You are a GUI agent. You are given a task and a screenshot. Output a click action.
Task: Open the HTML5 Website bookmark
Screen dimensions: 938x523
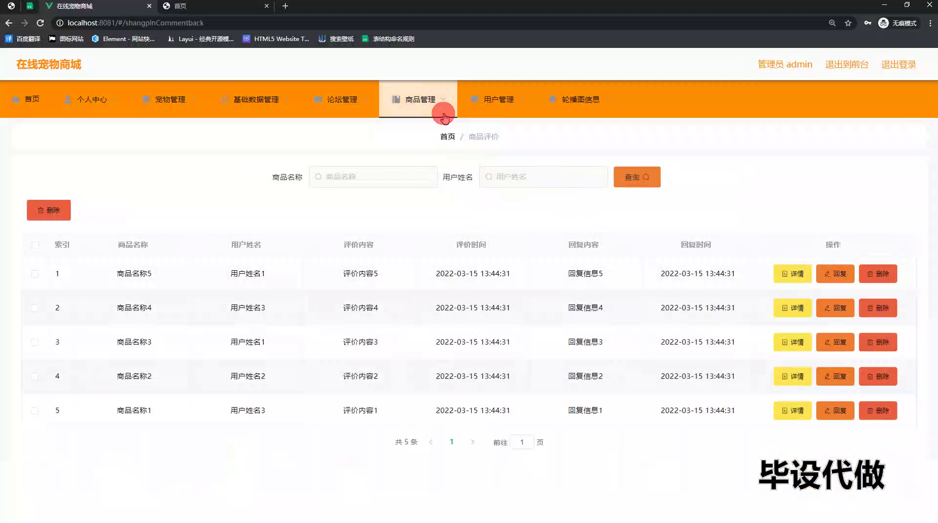pyautogui.click(x=276, y=39)
